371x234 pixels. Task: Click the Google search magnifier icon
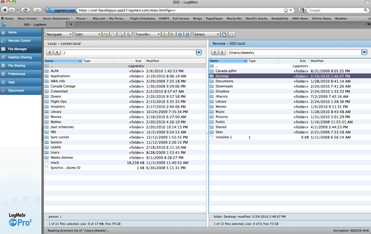(365, 10)
